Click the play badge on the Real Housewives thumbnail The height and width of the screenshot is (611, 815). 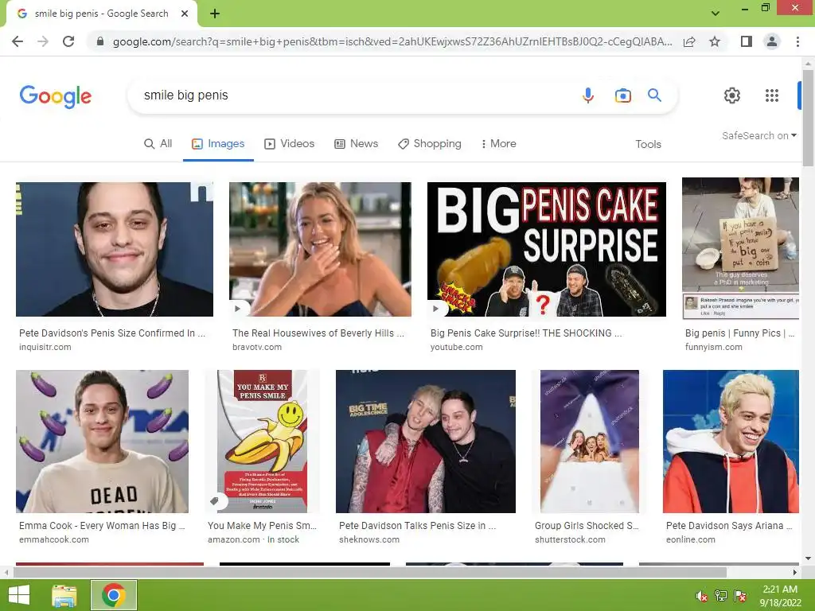click(x=237, y=309)
